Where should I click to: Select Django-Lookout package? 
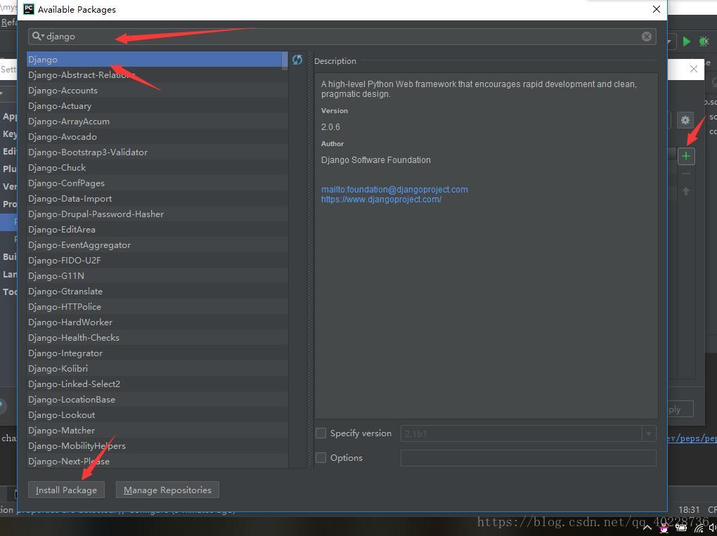pyautogui.click(x=157, y=415)
